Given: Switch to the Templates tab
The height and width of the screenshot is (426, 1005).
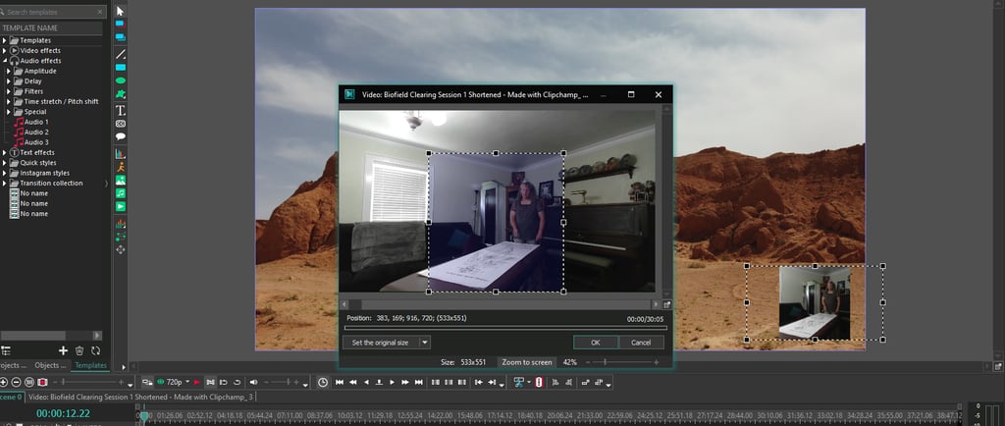Looking at the screenshot, I should pyautogui.click(x=90, y=366).
